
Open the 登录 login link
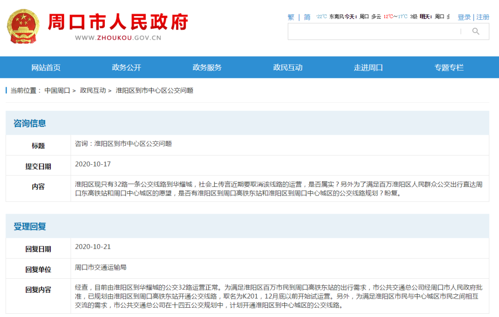click(464, 17)
